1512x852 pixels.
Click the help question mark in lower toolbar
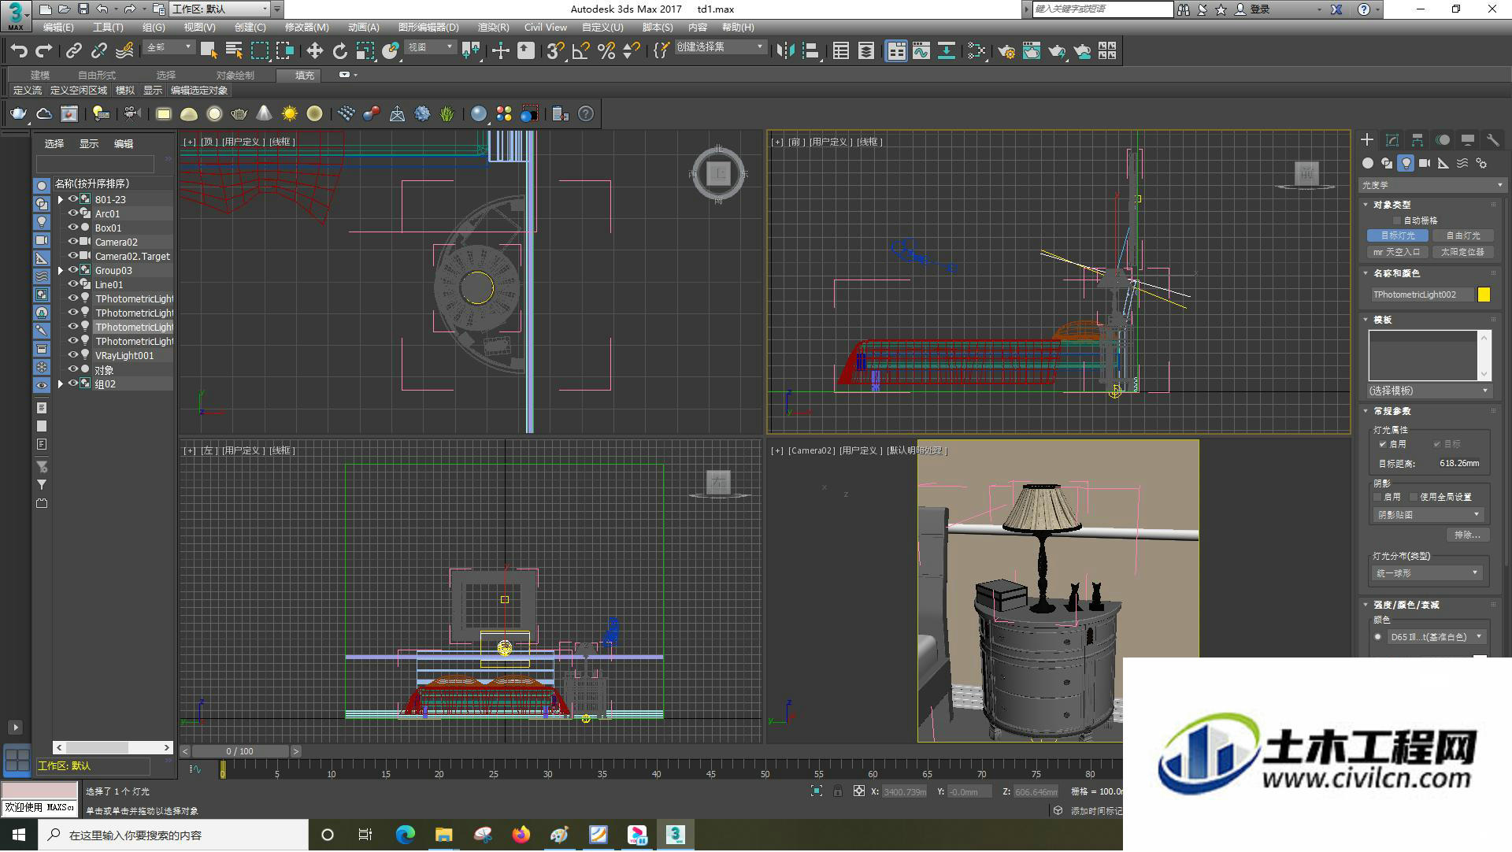586,114
